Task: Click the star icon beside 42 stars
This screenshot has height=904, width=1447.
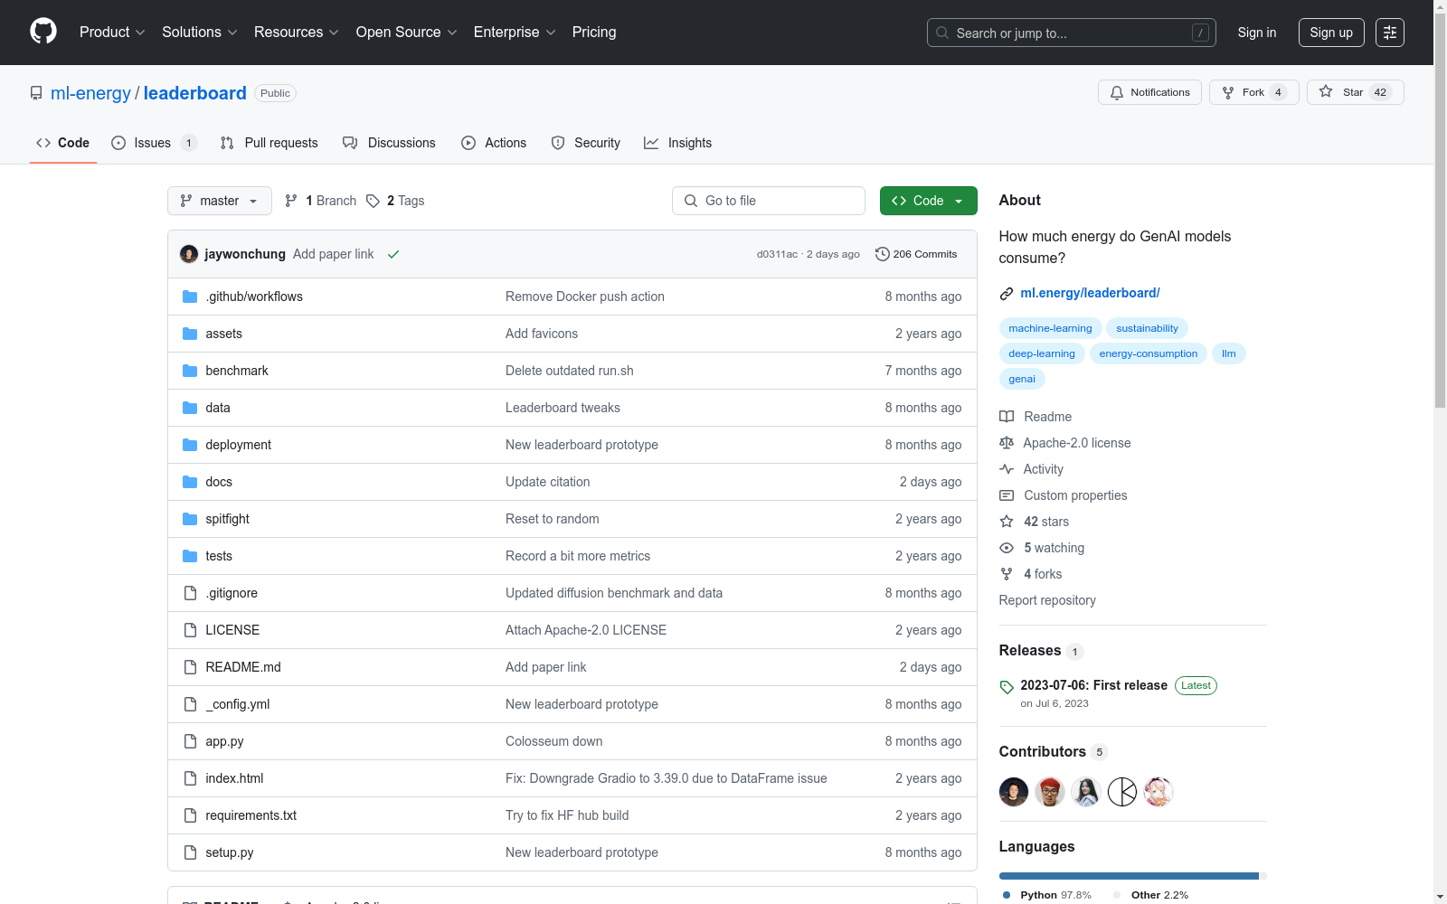Action: tap(1007, 522)
